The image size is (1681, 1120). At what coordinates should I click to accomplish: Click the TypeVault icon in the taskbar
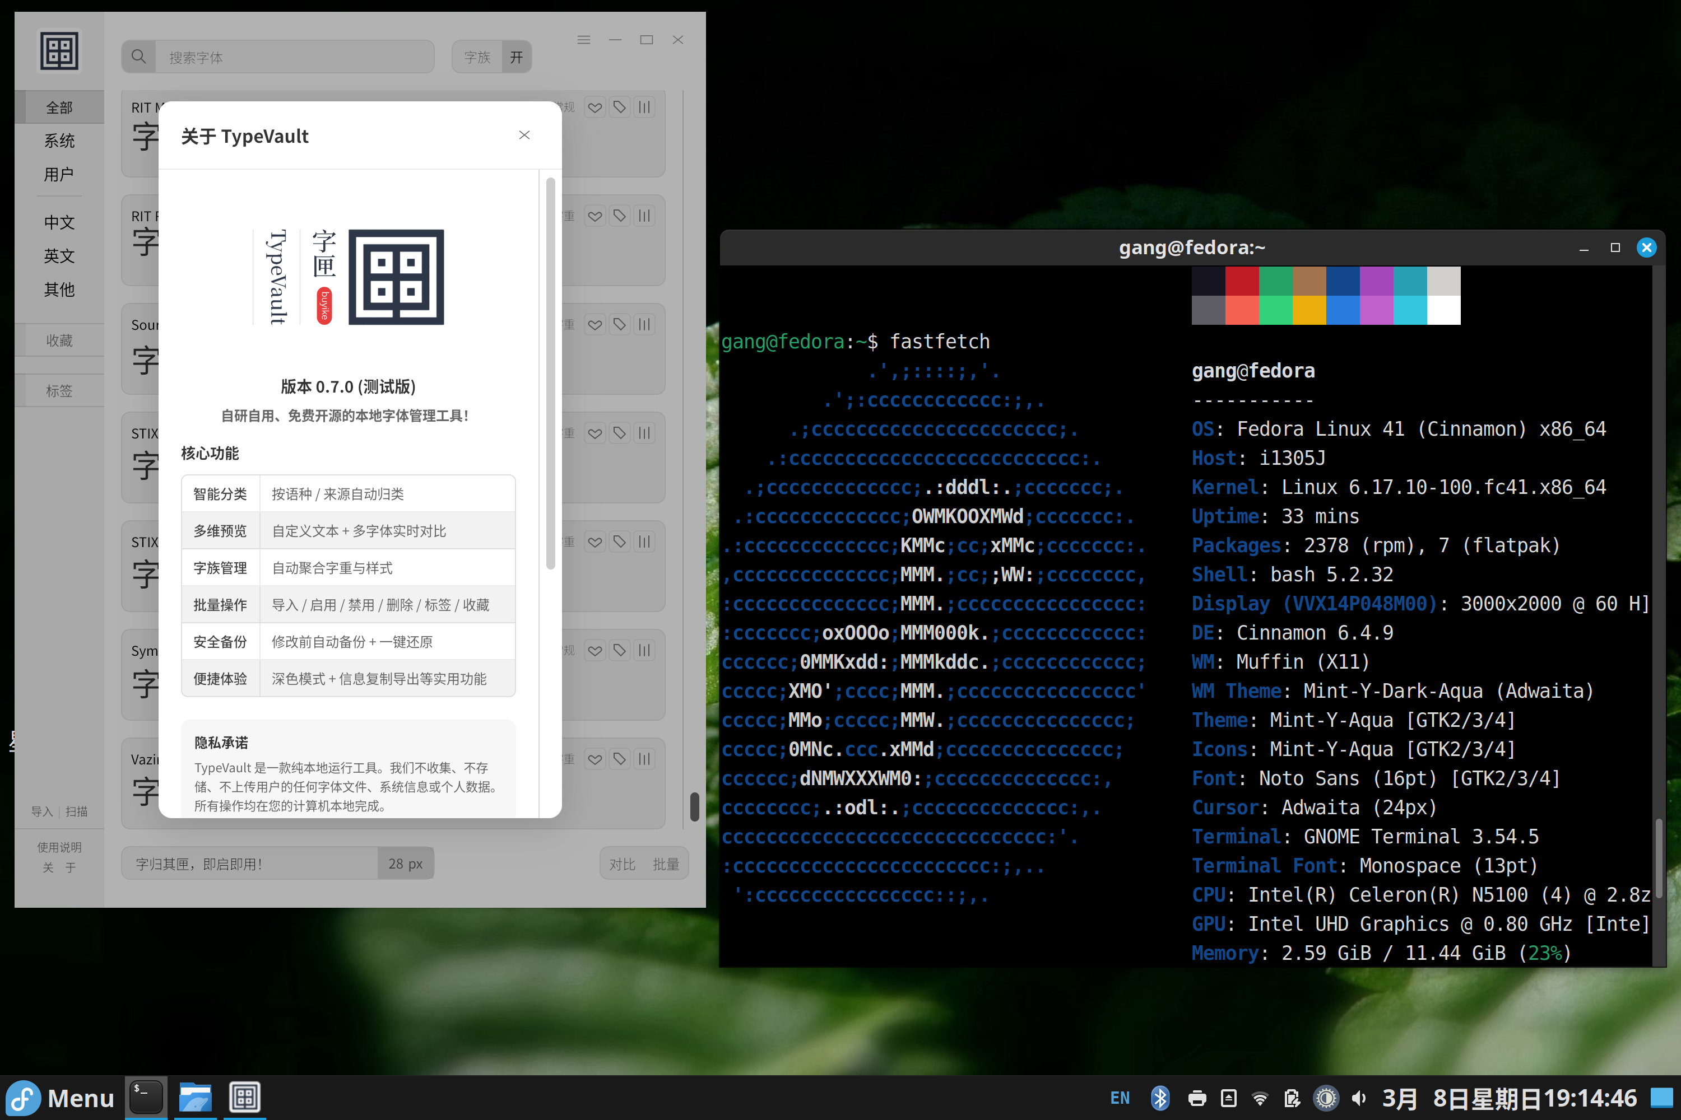point(245,1097)
